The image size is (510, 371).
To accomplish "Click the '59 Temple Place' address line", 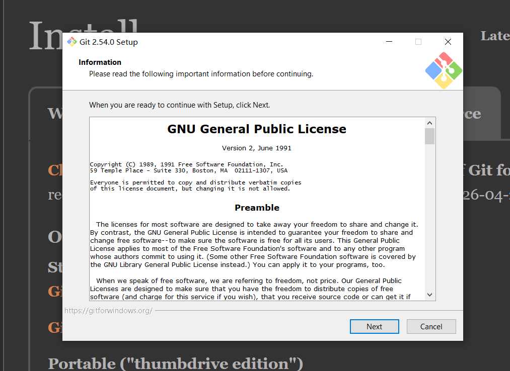I will (189, 170).
